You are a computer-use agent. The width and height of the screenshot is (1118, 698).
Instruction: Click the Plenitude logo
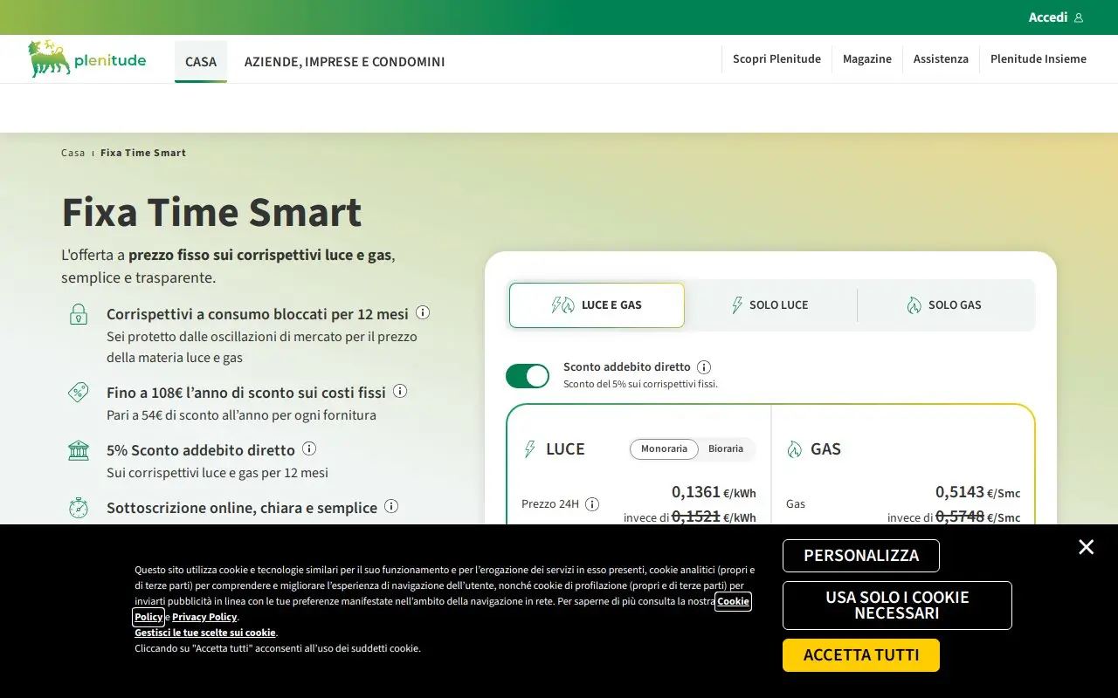click(x=86, y=58)
